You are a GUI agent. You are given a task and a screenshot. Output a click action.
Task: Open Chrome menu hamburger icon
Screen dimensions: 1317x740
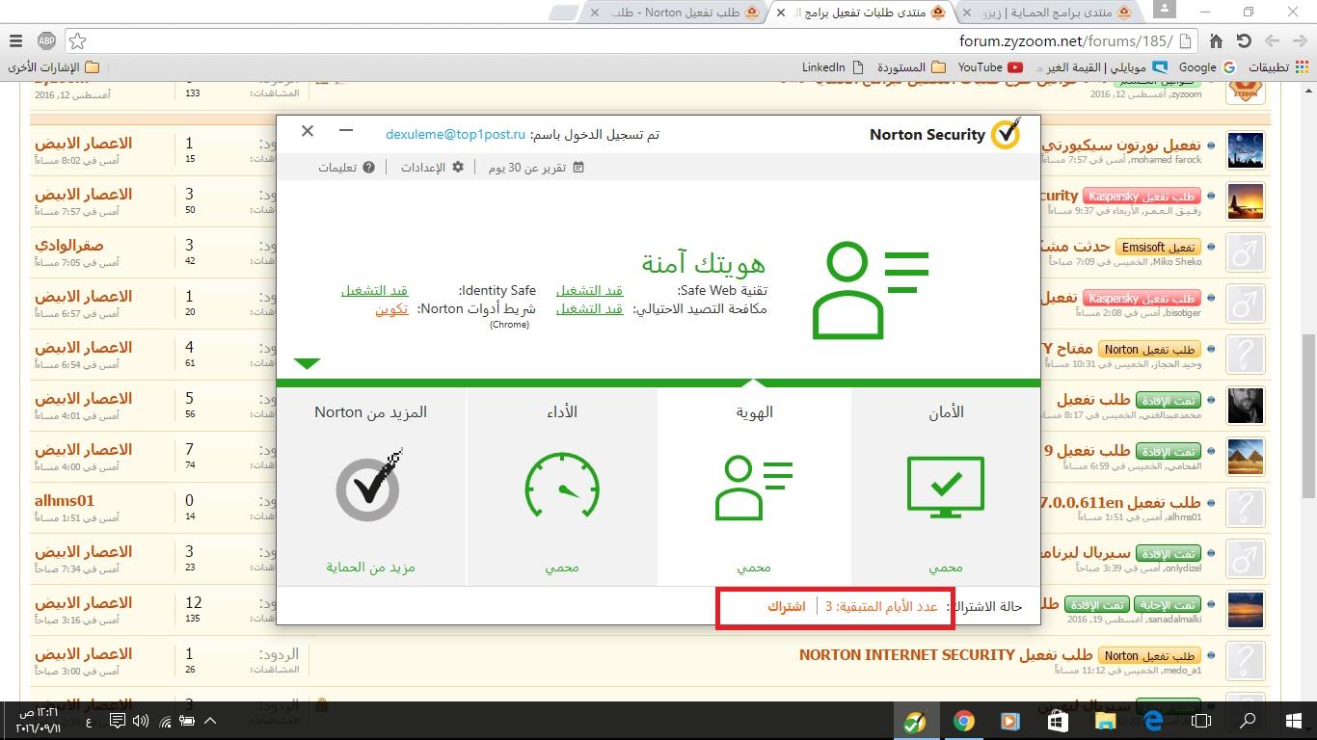(15, 41)
